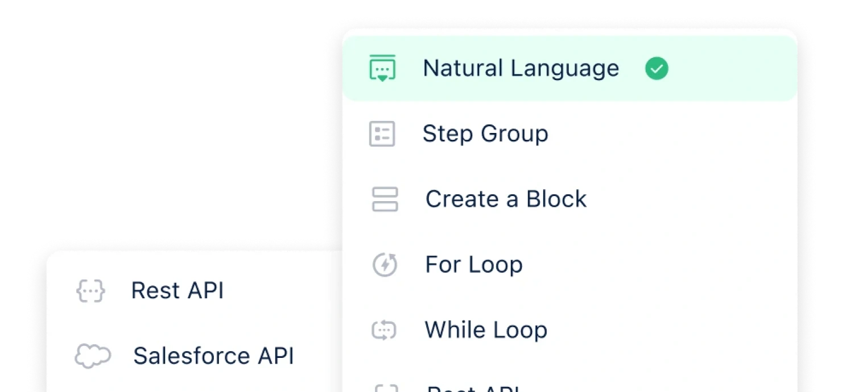Click the Create a Block stacked-bars icon
The image size is (854, 392).
(x=385, y=199)
